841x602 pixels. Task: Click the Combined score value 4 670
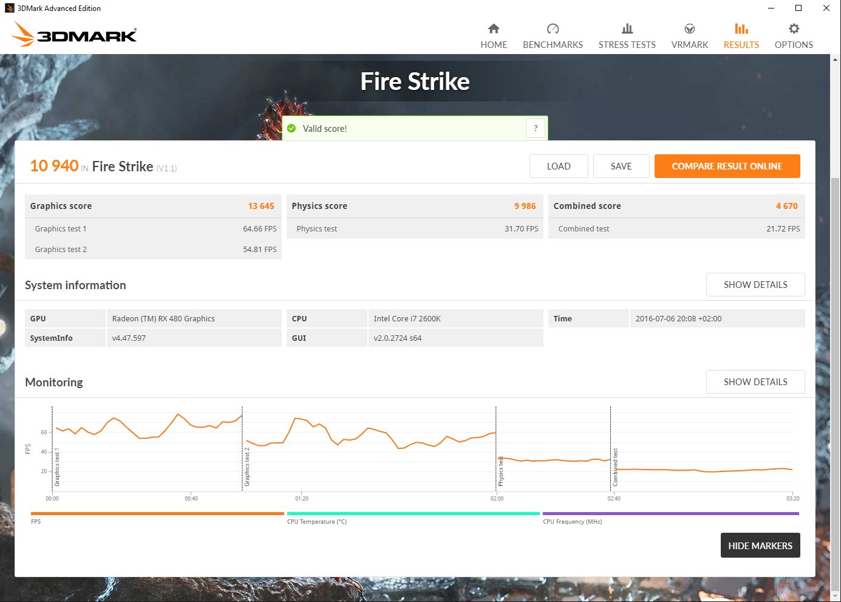click(787, 206)
